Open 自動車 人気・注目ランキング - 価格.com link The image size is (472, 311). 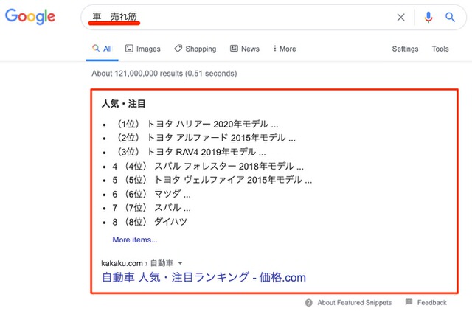(x=204, y=277)
